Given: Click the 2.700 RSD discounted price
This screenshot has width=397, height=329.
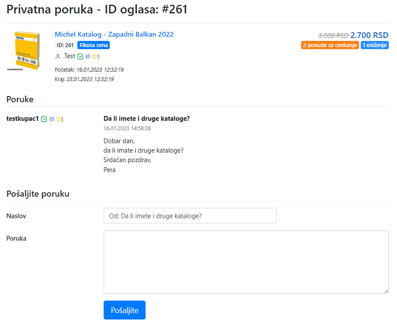Looking at the screenshot, I should pyautogui.click(x=369, y=35).
